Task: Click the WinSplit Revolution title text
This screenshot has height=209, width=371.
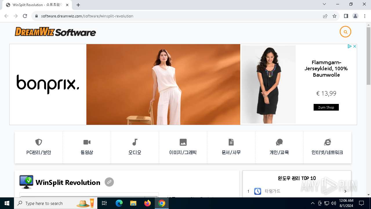Action: pos(68,182)
